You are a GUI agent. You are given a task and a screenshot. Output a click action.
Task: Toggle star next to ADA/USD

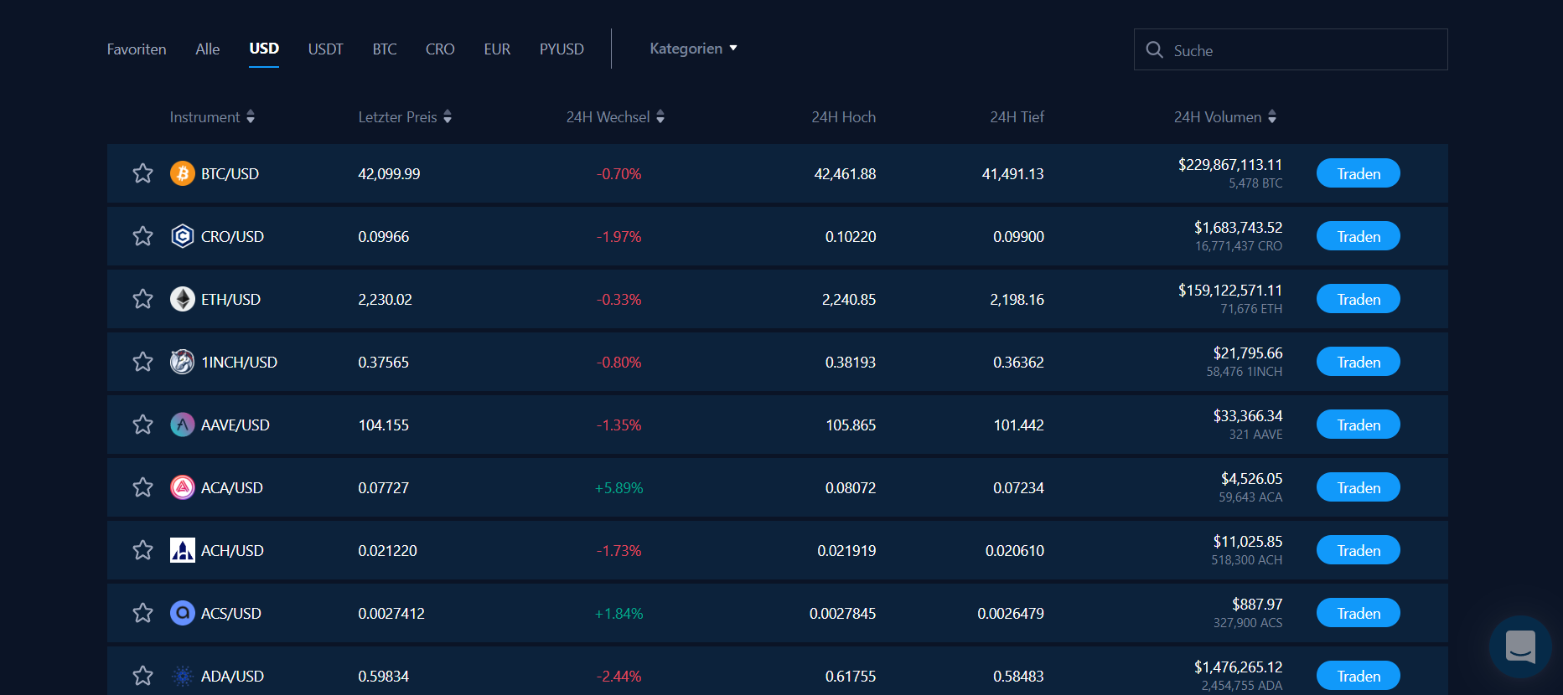click(x=142, y=676)
